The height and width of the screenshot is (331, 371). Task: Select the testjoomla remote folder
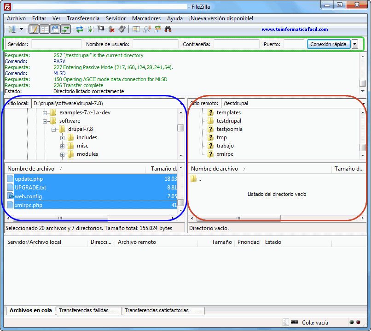(x=230, y=129)
